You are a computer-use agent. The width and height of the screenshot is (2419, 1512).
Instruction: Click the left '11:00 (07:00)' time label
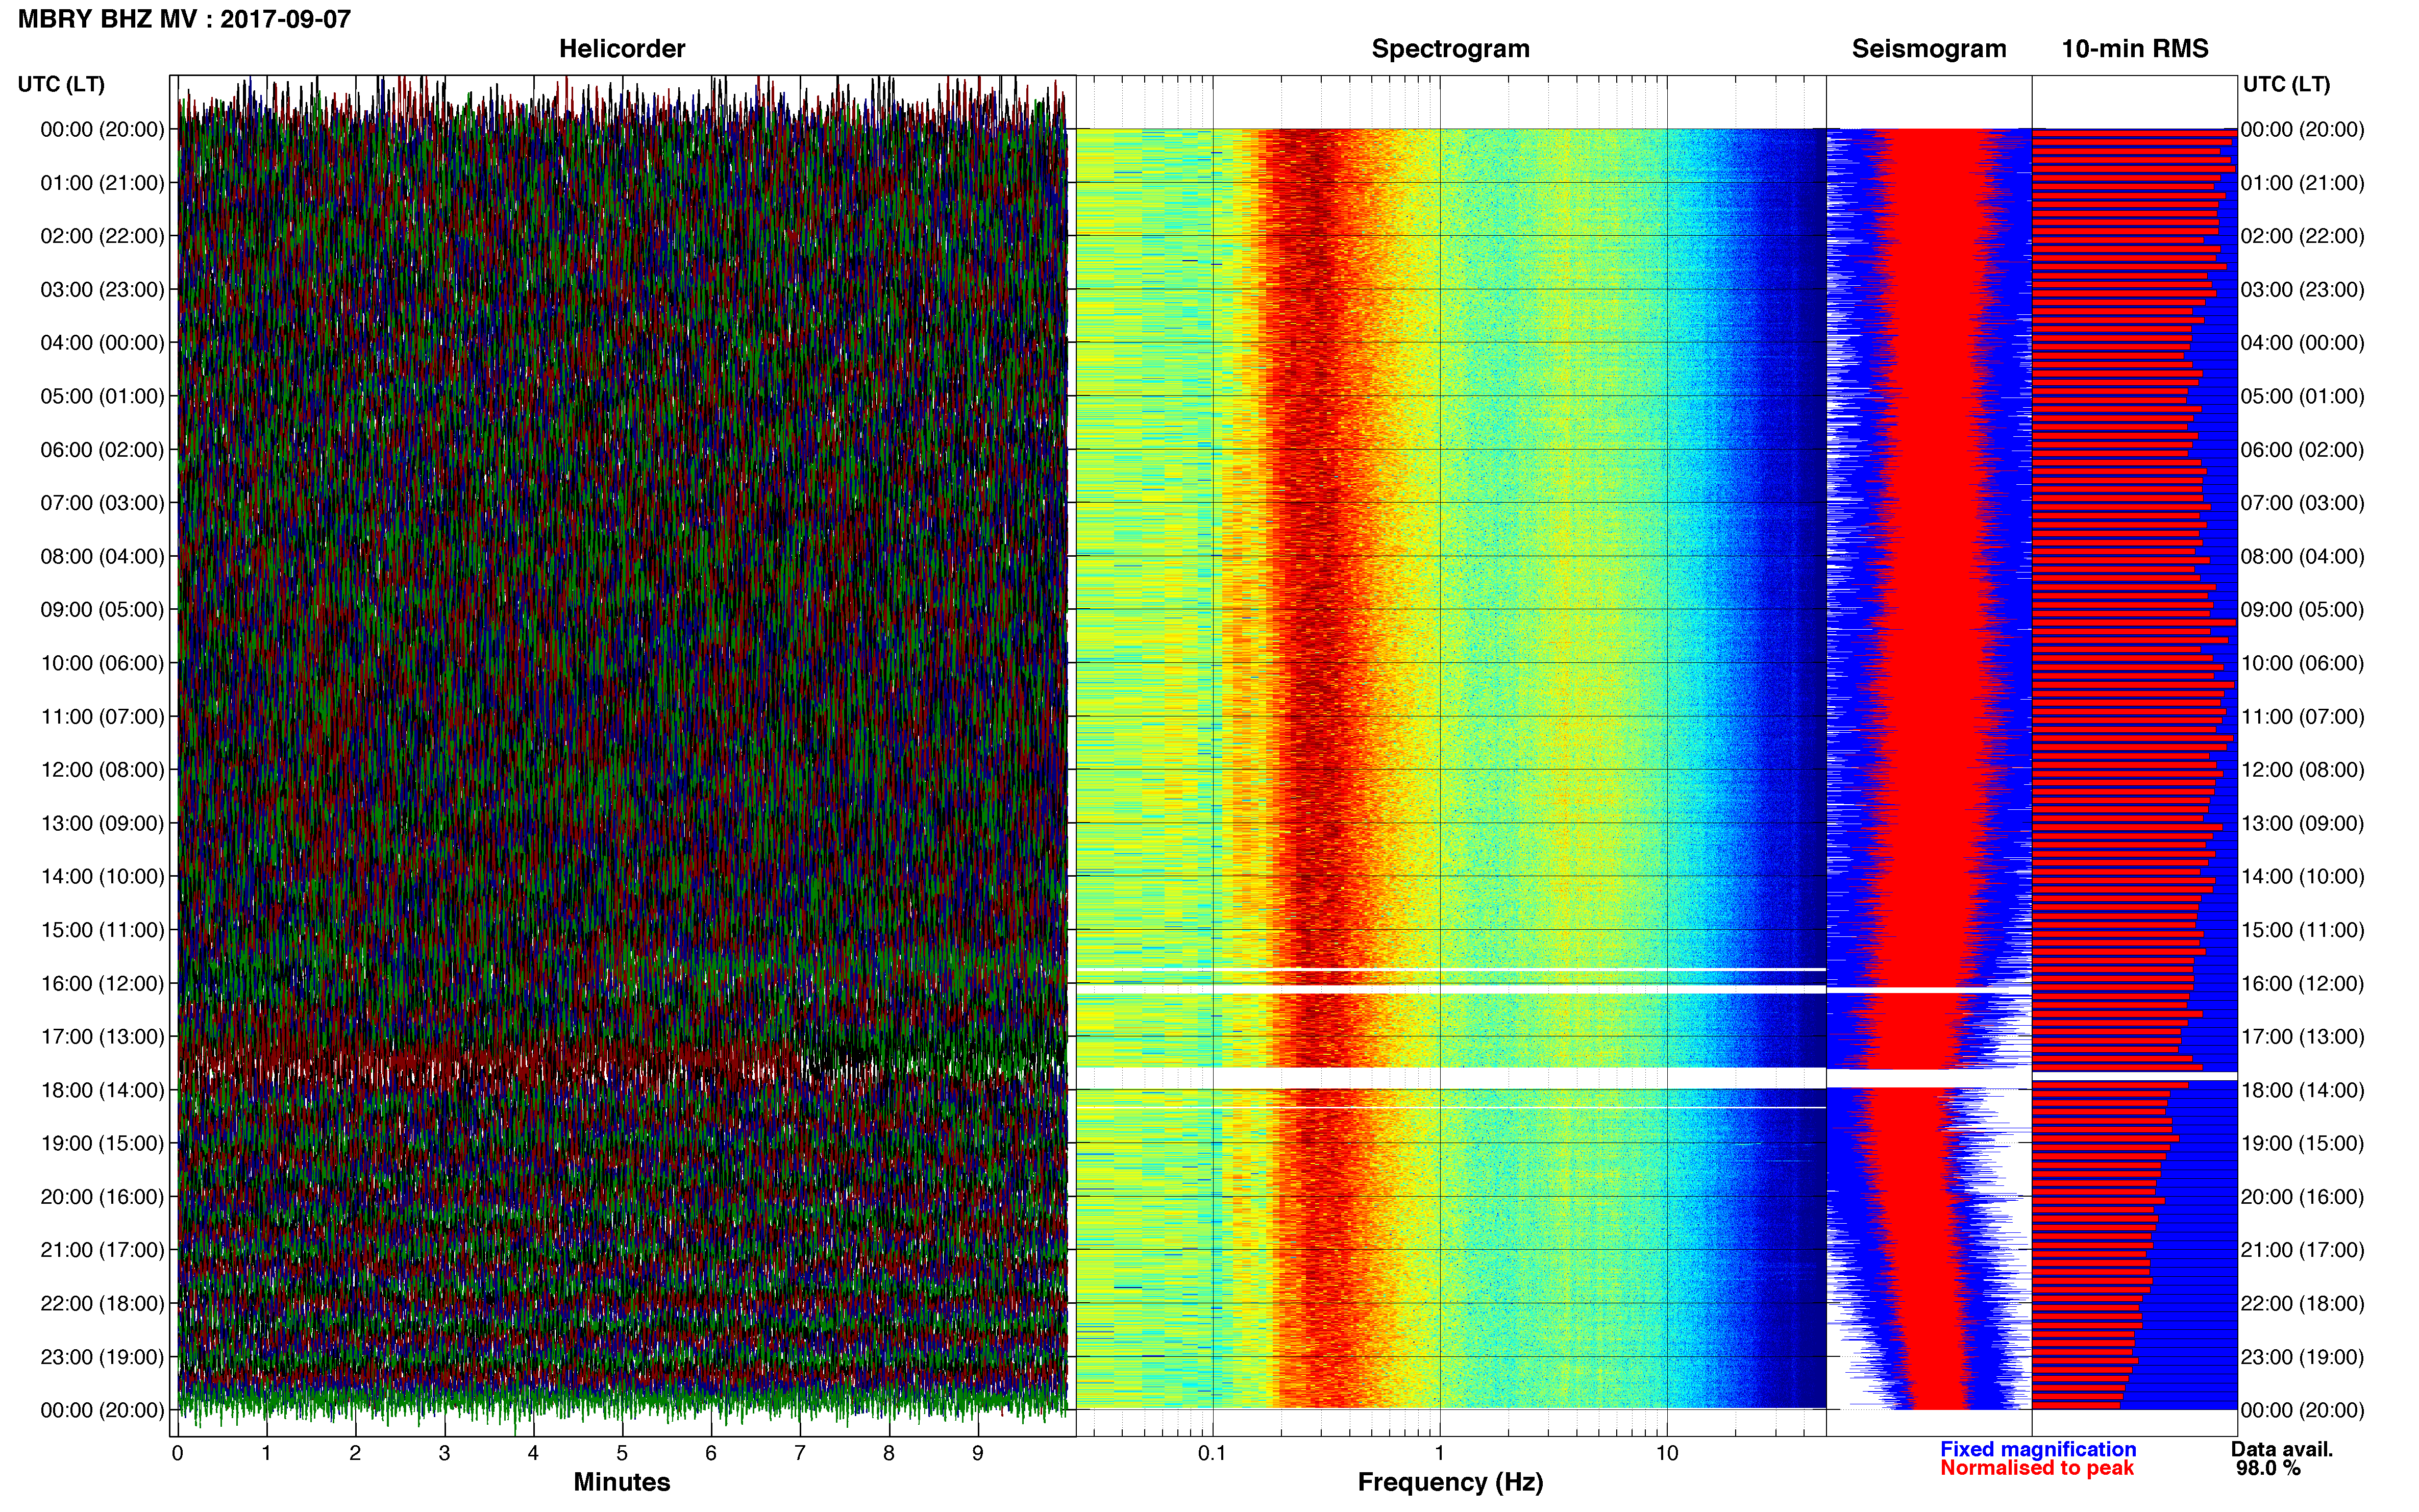[x=102, y=717]
